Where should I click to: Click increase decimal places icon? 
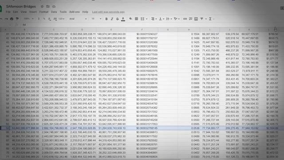[55, 19]
